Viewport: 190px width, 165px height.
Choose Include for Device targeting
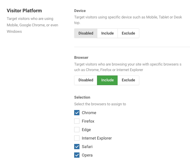click(x=107, y=33)
